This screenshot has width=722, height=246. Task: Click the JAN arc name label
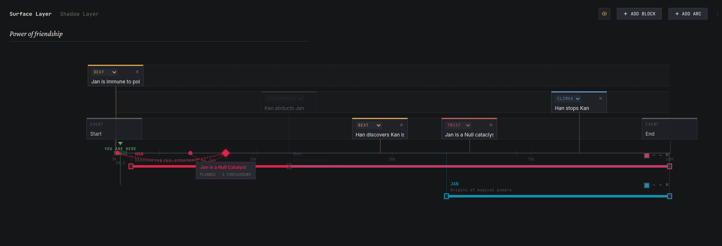[x=455, y=184]
